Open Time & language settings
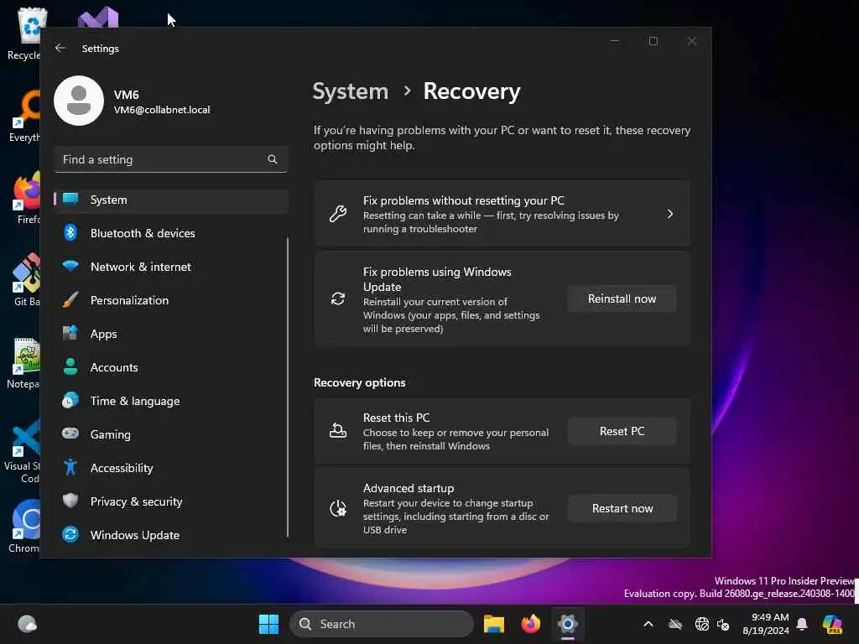This screenshot has width=859, height=644. 171,401
